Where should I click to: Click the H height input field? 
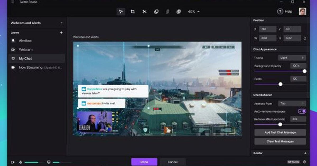(292, 38)
